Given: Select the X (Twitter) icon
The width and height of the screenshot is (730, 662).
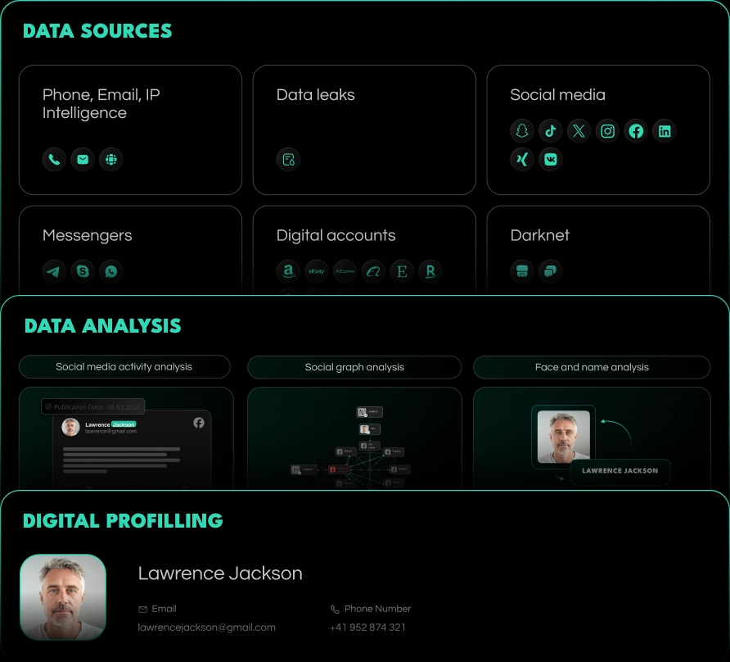Looking at the screenshot, I should click(579, 131).
